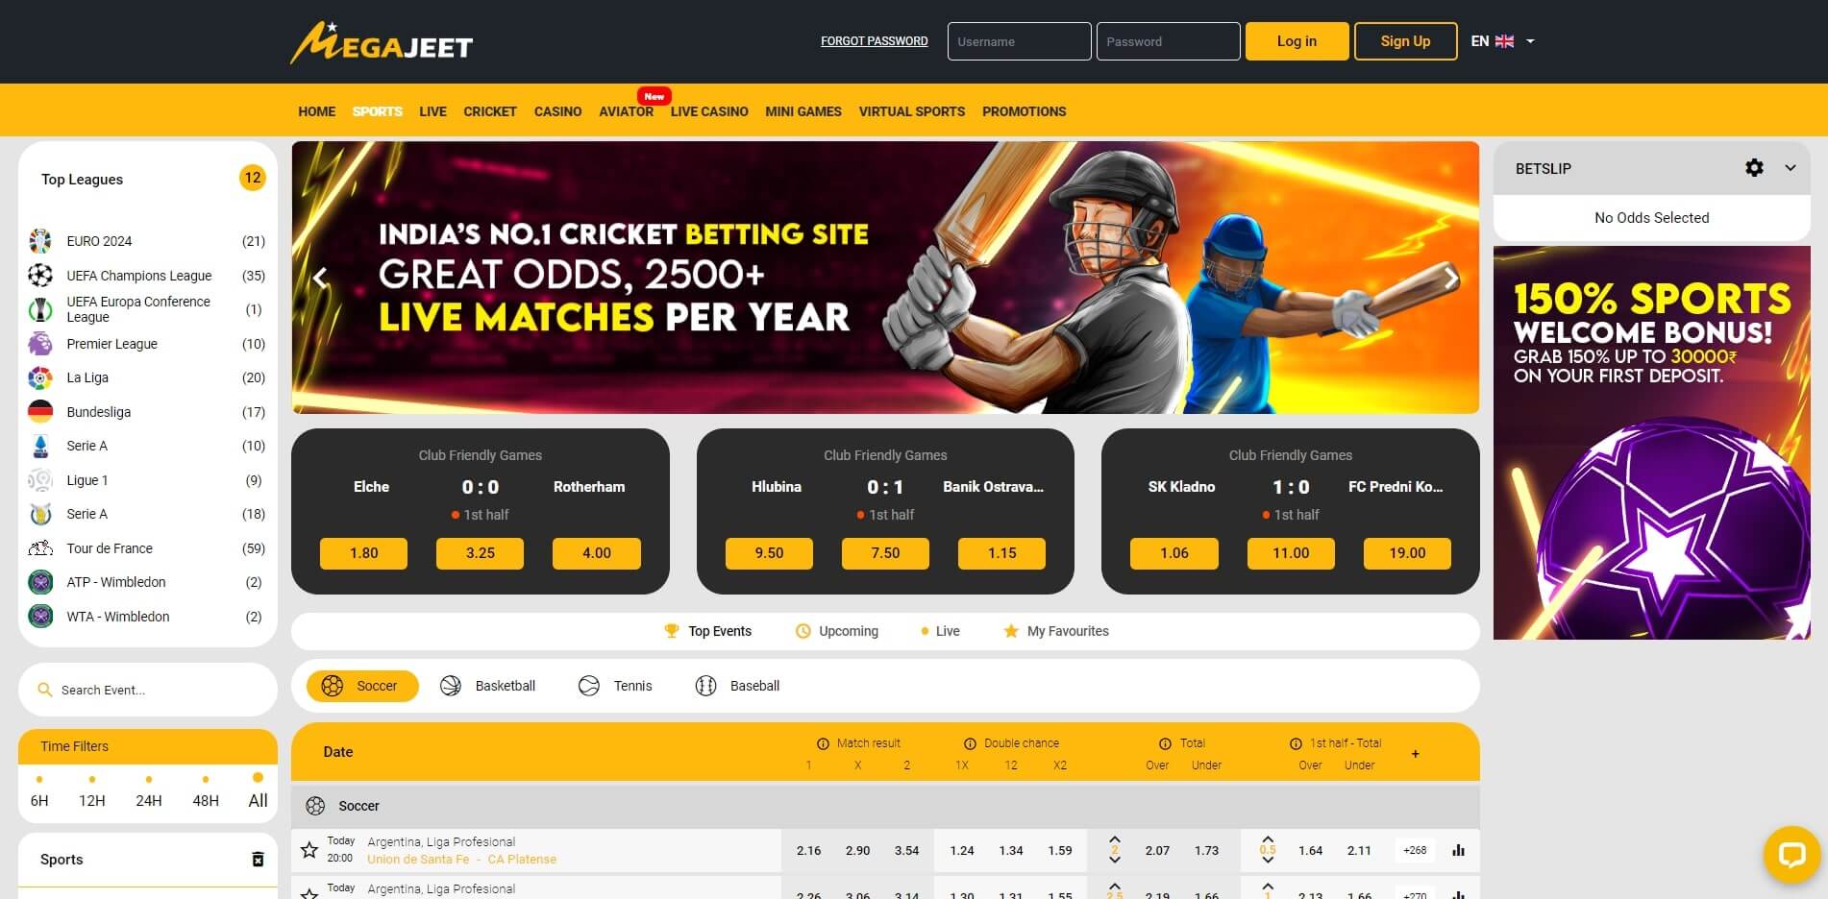Open statistics chart icon for Union de Santa Fe match

point(1458,850)
